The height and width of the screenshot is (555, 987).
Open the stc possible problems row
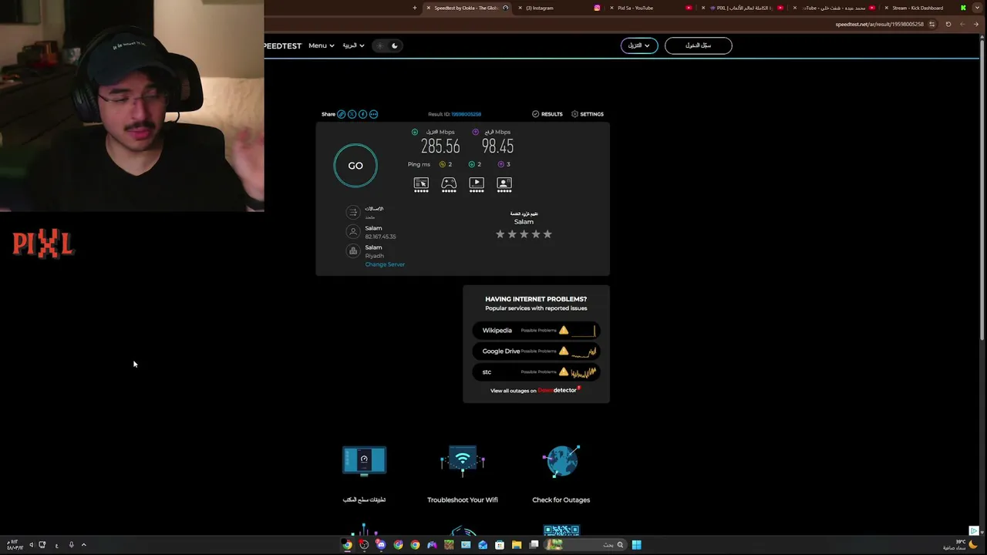pyautogui.click(x=536, y=372)
